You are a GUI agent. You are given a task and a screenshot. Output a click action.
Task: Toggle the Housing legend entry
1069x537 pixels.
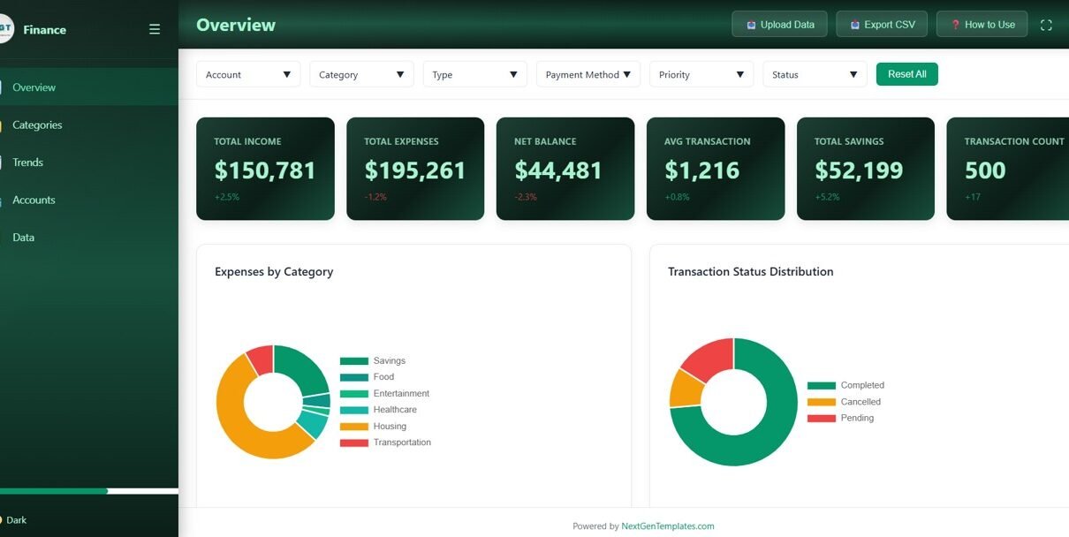point(373,426)
